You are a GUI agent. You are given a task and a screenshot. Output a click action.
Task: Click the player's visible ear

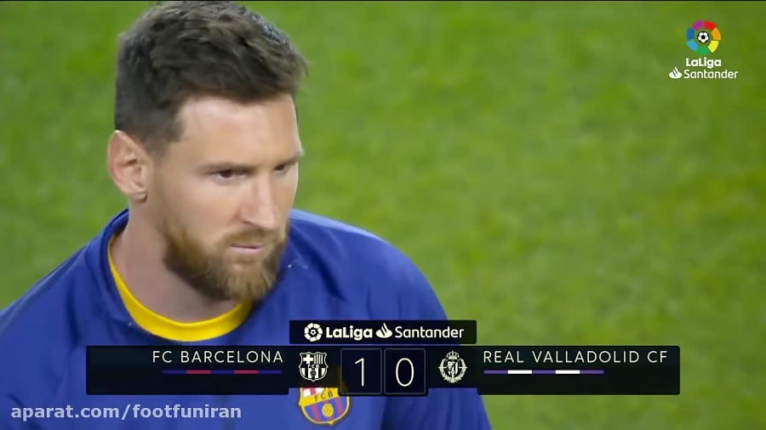coord(127,166)
